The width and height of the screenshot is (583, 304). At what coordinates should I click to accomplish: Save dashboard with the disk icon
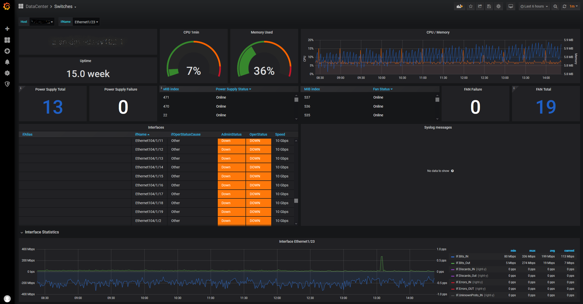(489, 7)
